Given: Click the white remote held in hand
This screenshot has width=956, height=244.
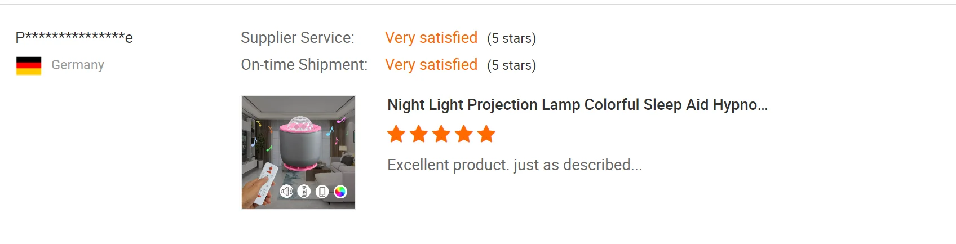Looking at the screenshot, I should click(x=265, y=183).
